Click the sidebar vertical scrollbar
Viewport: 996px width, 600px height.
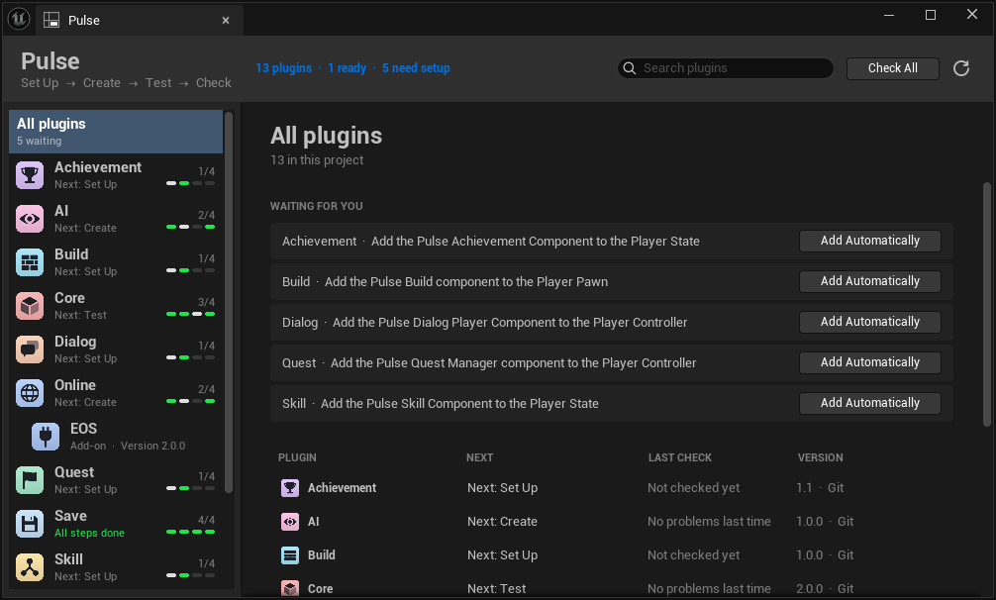[x=229, y=302]
